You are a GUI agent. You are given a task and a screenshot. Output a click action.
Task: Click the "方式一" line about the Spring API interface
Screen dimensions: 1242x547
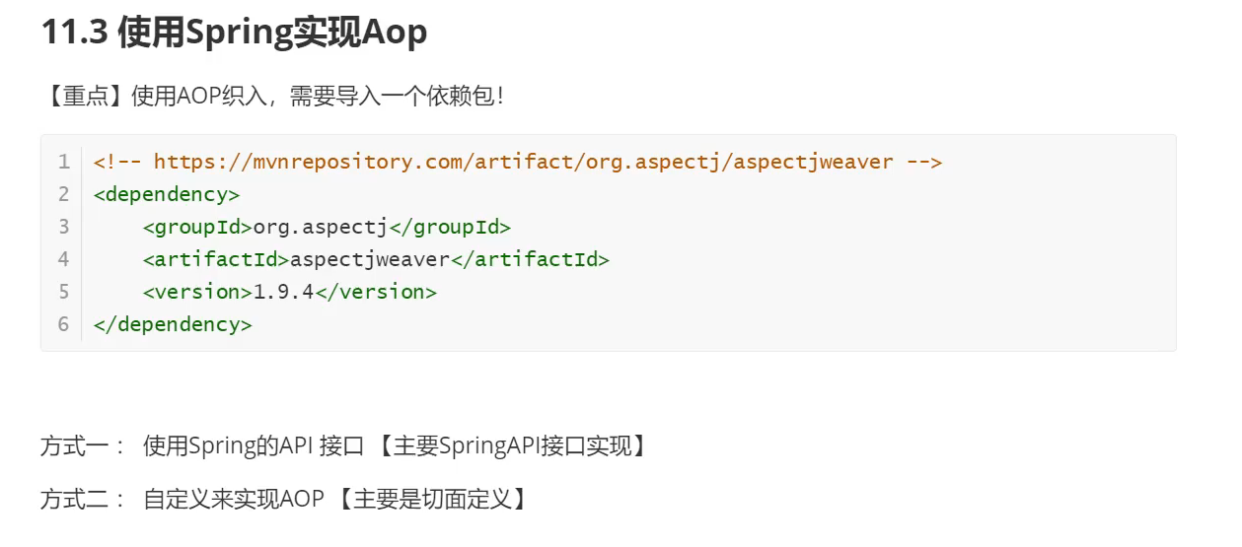(x=345, y=446)
